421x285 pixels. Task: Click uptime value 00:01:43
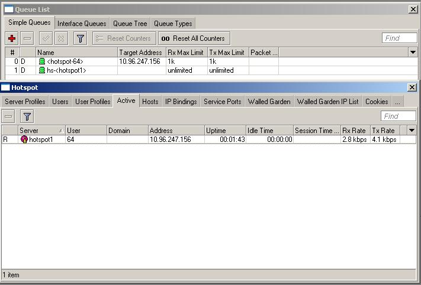[232, 140]
